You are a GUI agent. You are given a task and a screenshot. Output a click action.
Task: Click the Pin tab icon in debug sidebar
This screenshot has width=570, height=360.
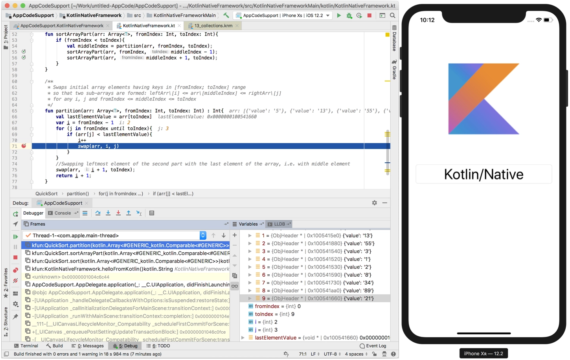(x=15, y=316)
